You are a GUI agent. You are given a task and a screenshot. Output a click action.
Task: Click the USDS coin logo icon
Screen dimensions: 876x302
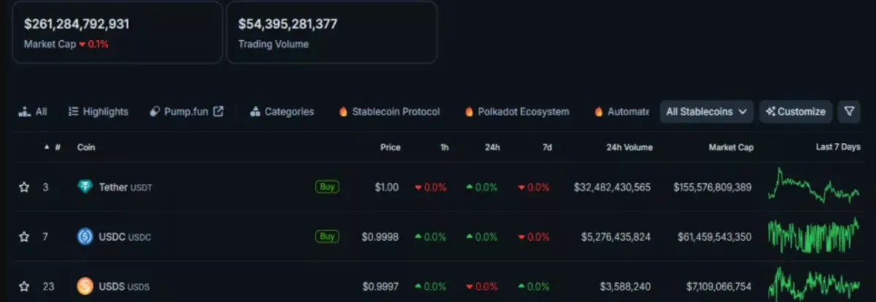[x=85, y=286]
